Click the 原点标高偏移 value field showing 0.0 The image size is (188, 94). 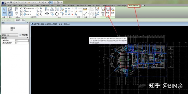pyautogui.click(x=22, y=43)
